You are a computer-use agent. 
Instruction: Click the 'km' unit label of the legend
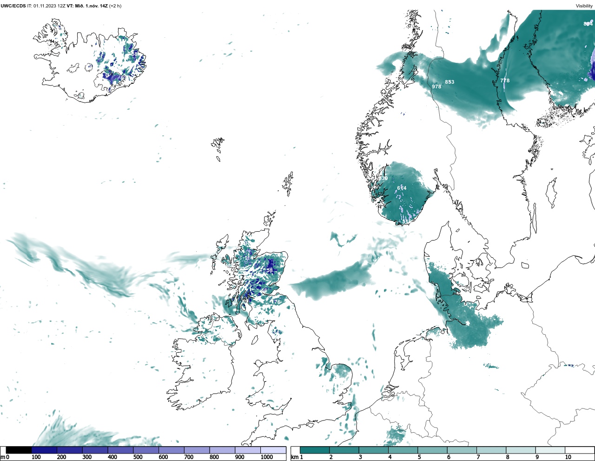[294, 457]
